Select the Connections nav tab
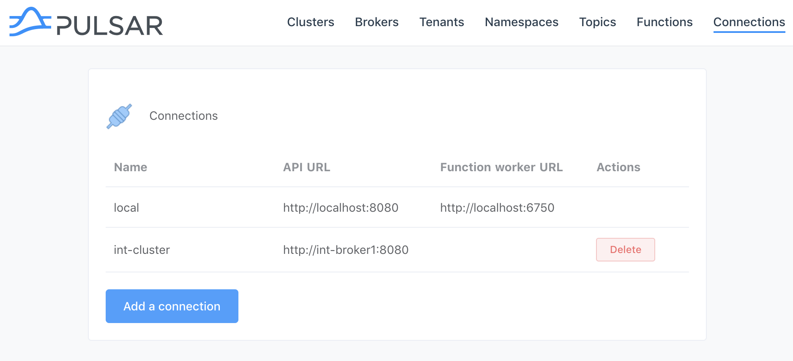 (x=749, y=22)
